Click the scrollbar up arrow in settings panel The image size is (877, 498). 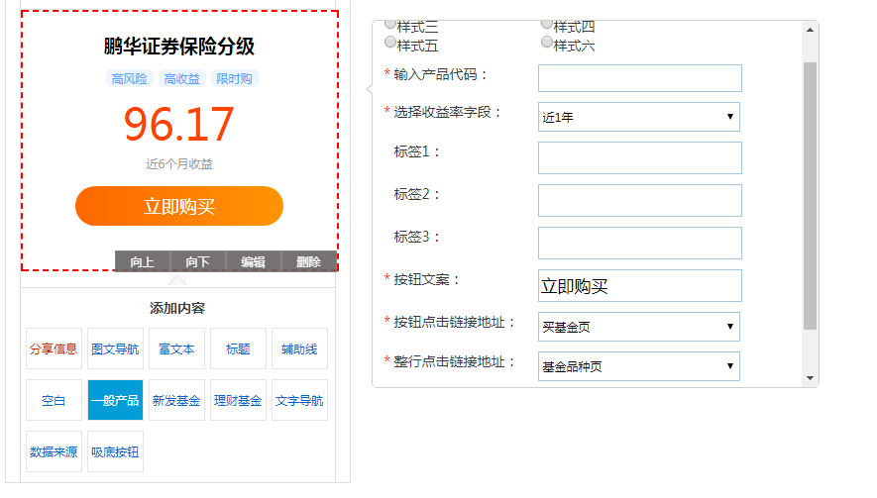[810, 30]
